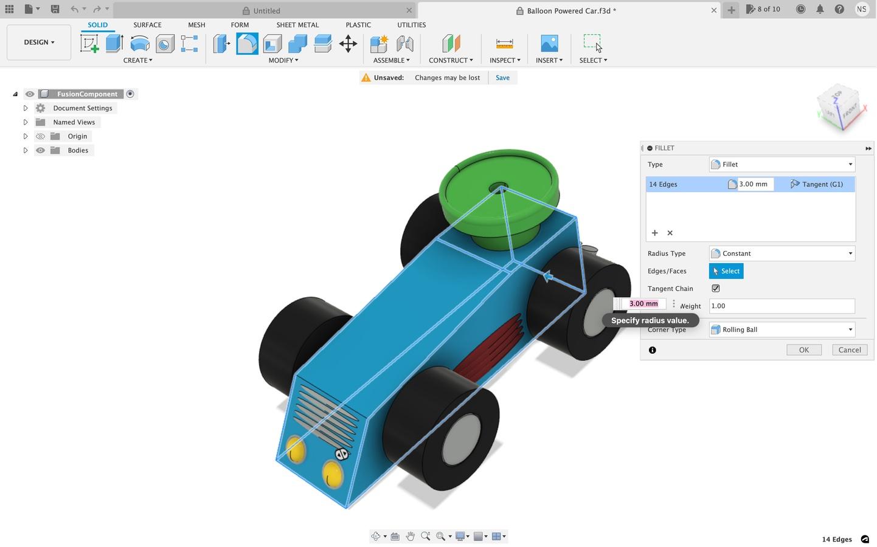Click OK in the Fillet dialog

[x=804, y=350]
